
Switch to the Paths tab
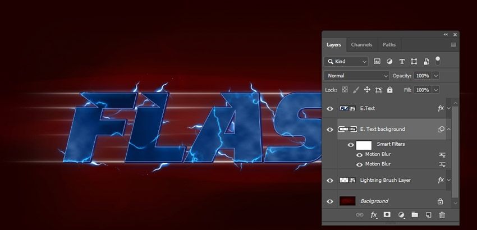pos(389,45)
